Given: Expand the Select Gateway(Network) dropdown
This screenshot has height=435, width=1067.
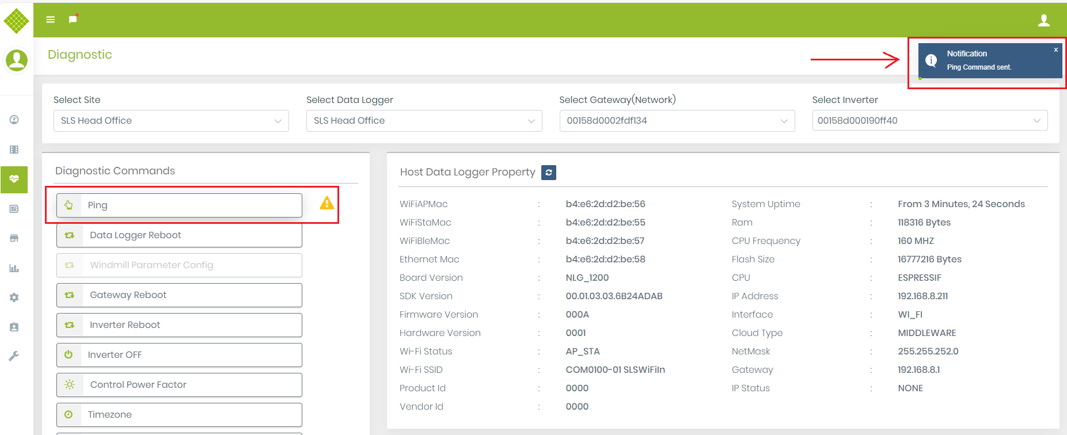Looking at the screenshot, I should (x=677, y=121).
